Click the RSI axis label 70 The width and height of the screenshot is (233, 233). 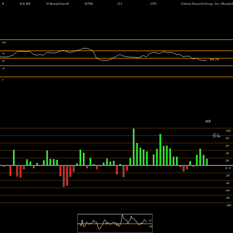[3, 54]
